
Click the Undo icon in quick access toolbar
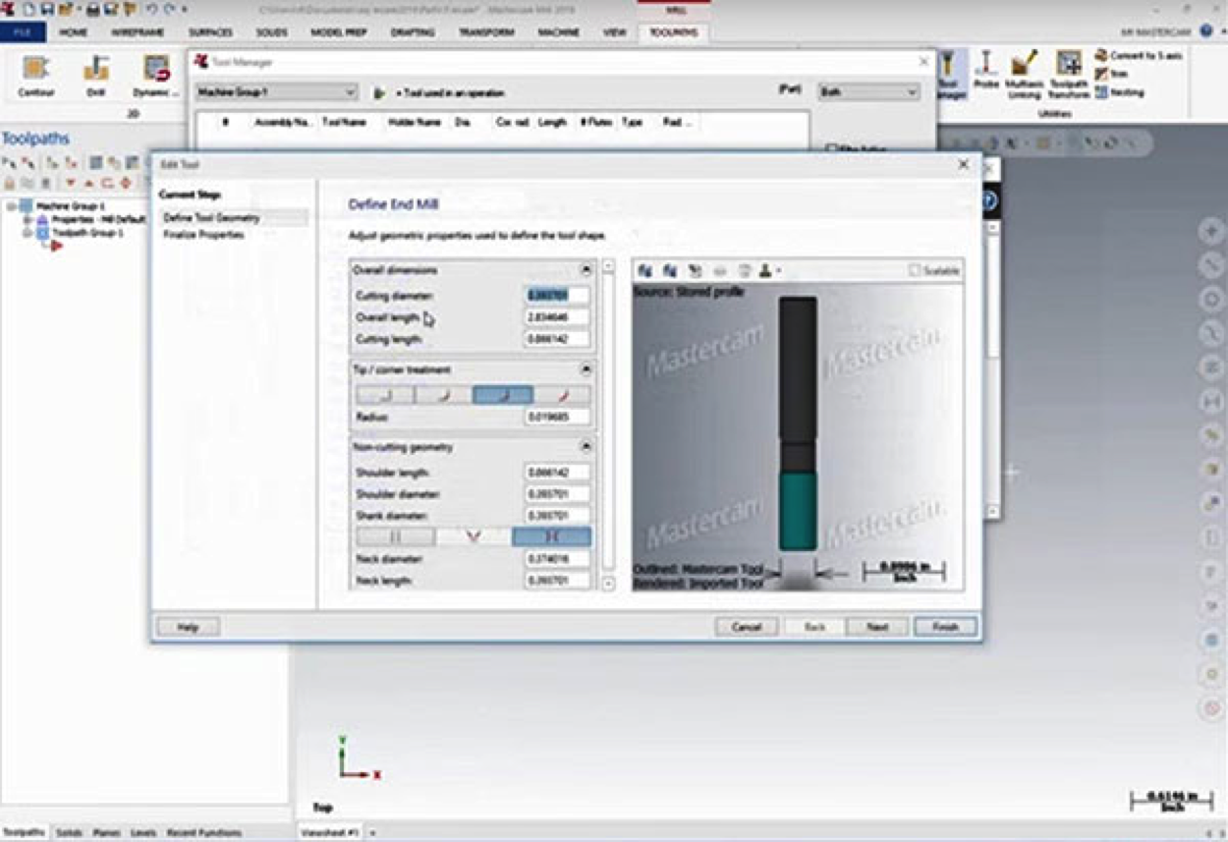click(x=152, y=9)
